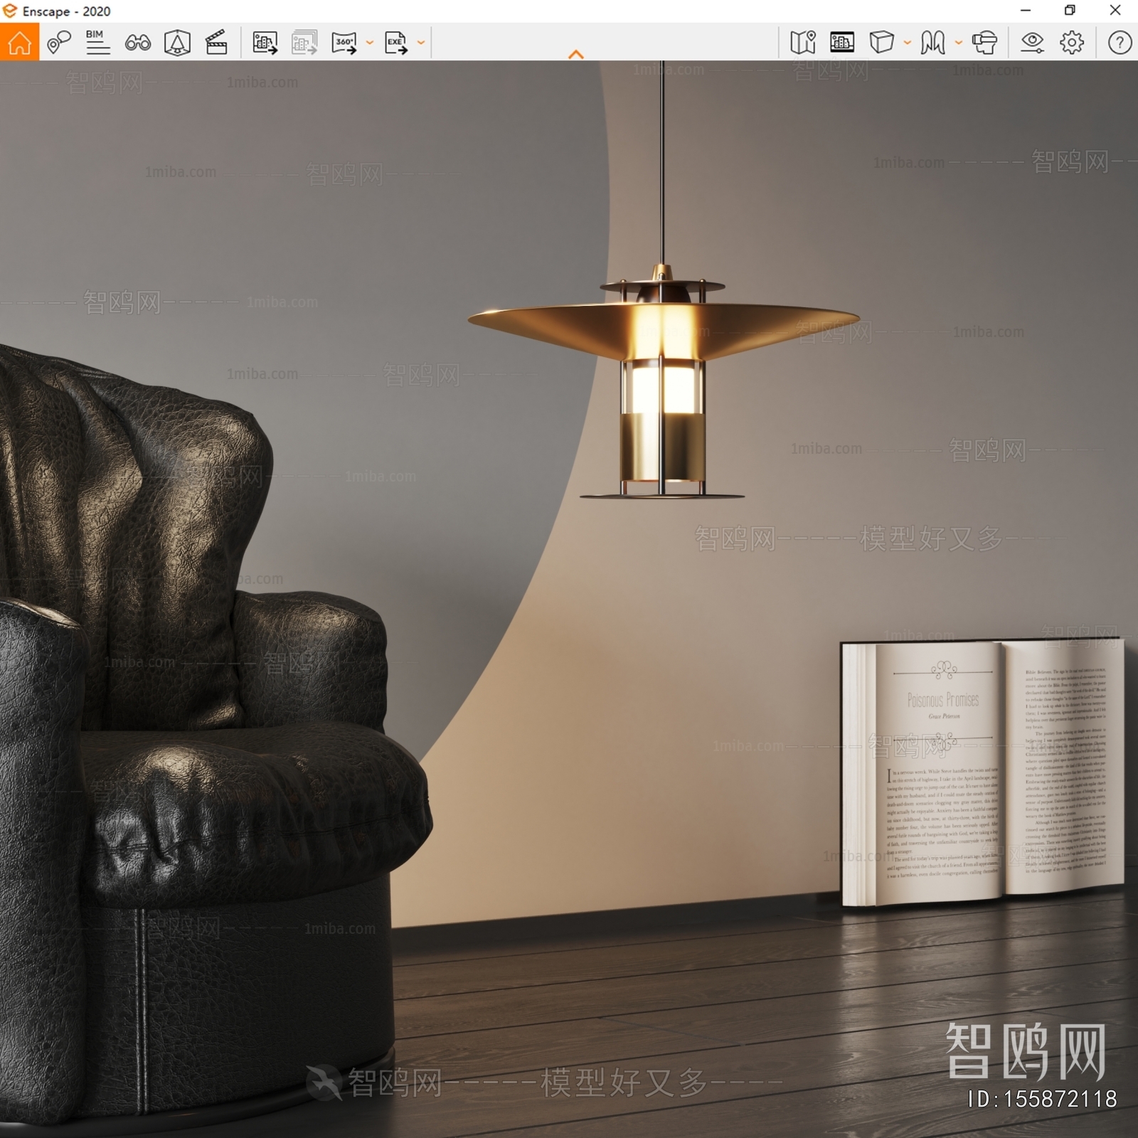This screenshot has height=1138, width=1138.
Task: Toggle the mini map icon
Action: tap(802, 43)
